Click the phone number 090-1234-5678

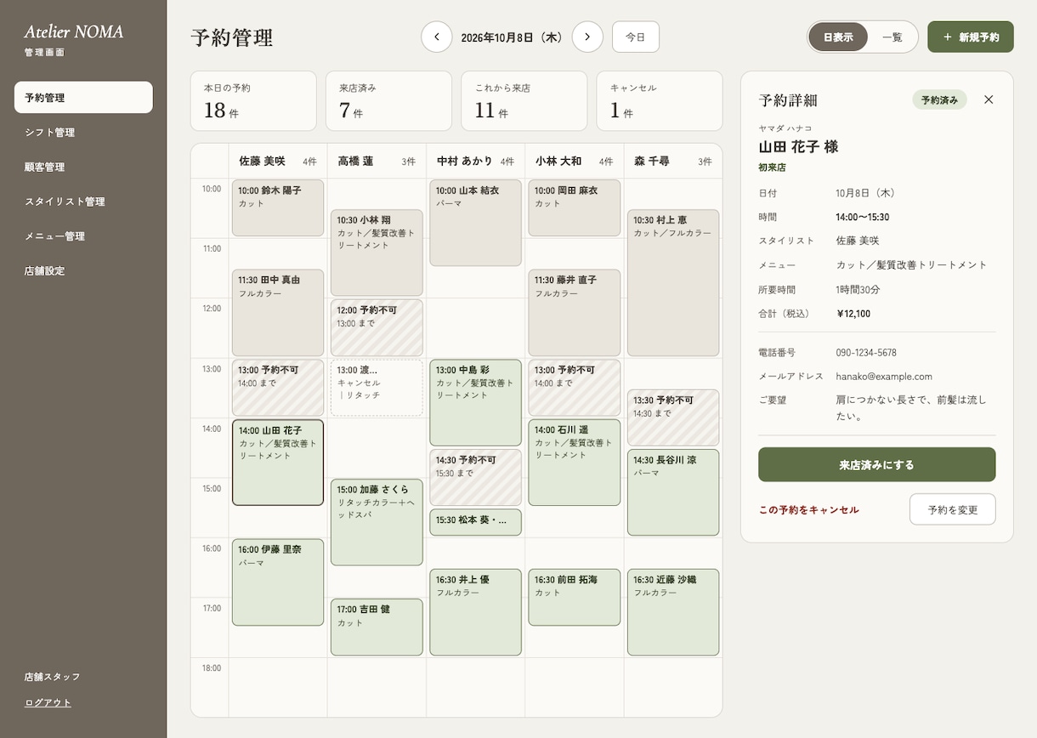866,353
